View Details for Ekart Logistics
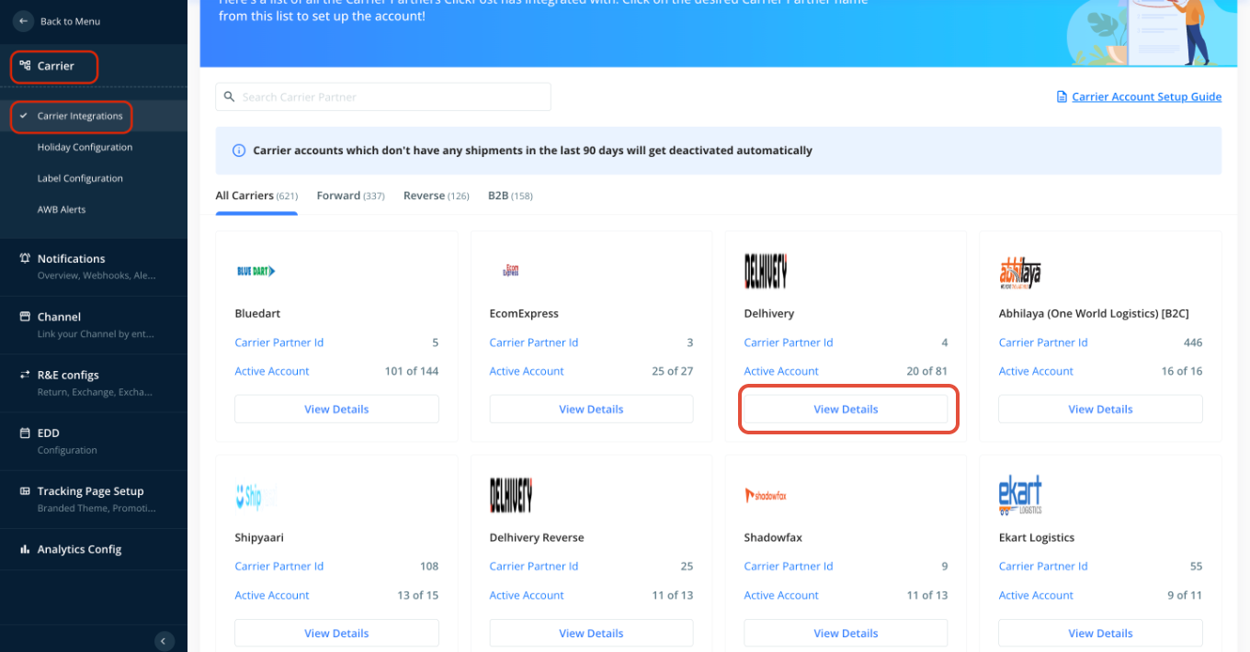 pos(1100,633)
